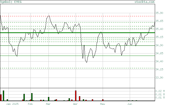Click the Jun date axis label
This screenshot has width=169, height=105.
tap(130, 104)
